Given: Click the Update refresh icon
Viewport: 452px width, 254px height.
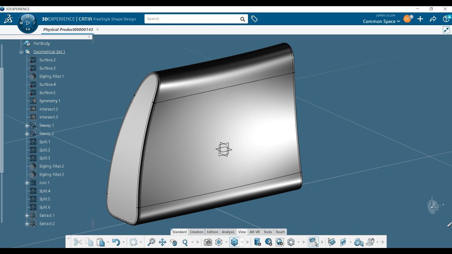Looking at the screenshot, I should click(x=133, y=242).
